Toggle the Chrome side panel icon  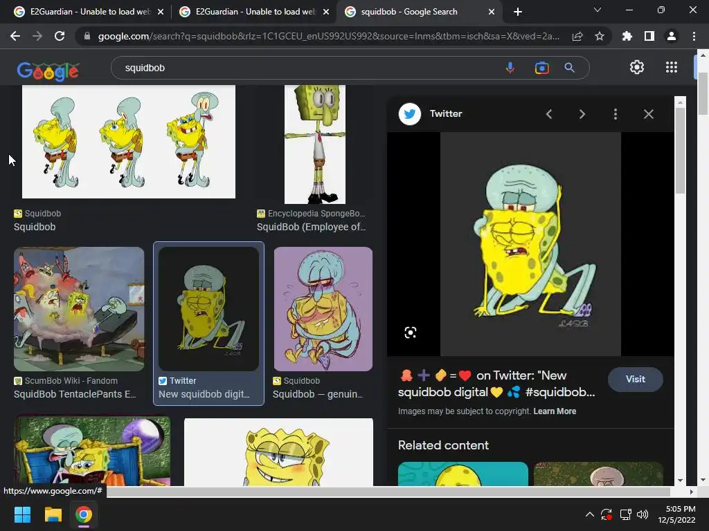click(x=649, y=36)
